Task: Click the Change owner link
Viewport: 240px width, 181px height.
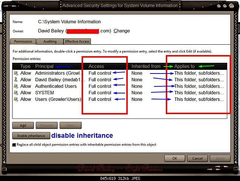Action: click(121, 31)
